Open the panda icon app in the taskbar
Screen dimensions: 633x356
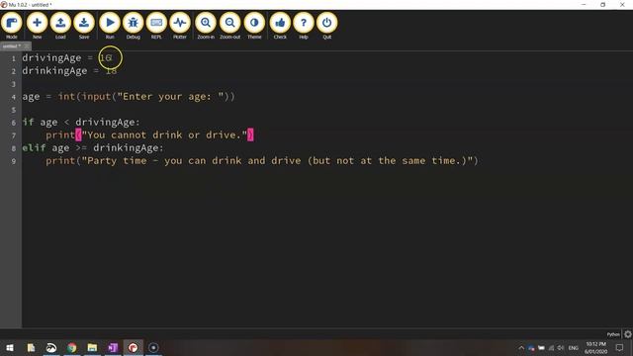[x=51, y=347]
